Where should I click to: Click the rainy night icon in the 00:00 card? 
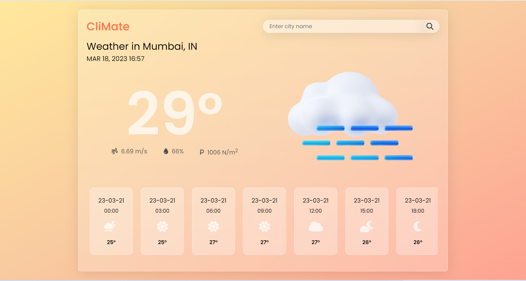point(111,227)
